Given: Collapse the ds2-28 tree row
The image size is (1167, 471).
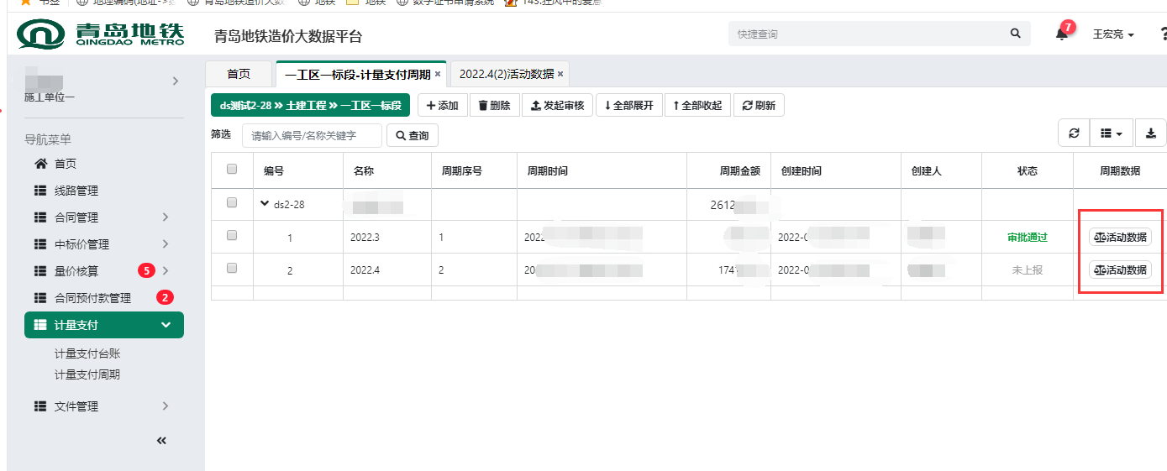Looking at the screenshot, I should [x=265, y=203].
